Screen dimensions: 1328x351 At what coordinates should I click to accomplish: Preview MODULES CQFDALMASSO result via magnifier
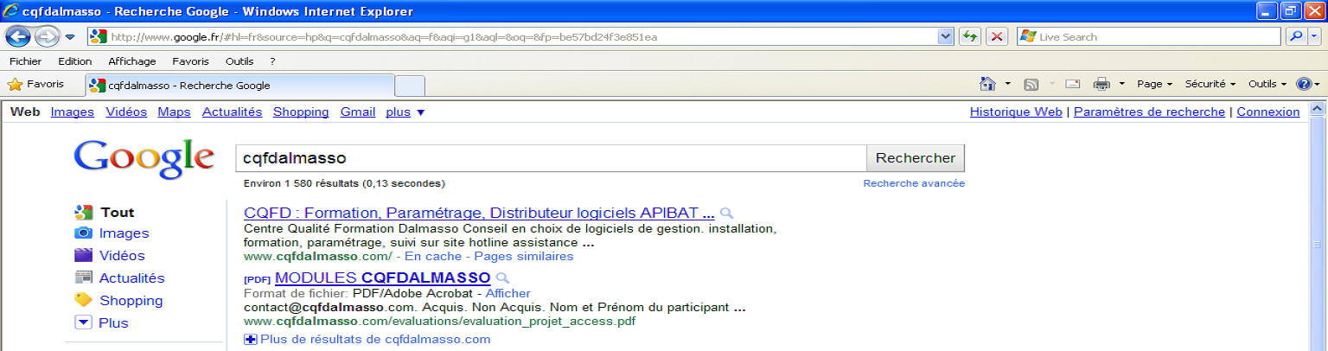click(x=503, y=278)
